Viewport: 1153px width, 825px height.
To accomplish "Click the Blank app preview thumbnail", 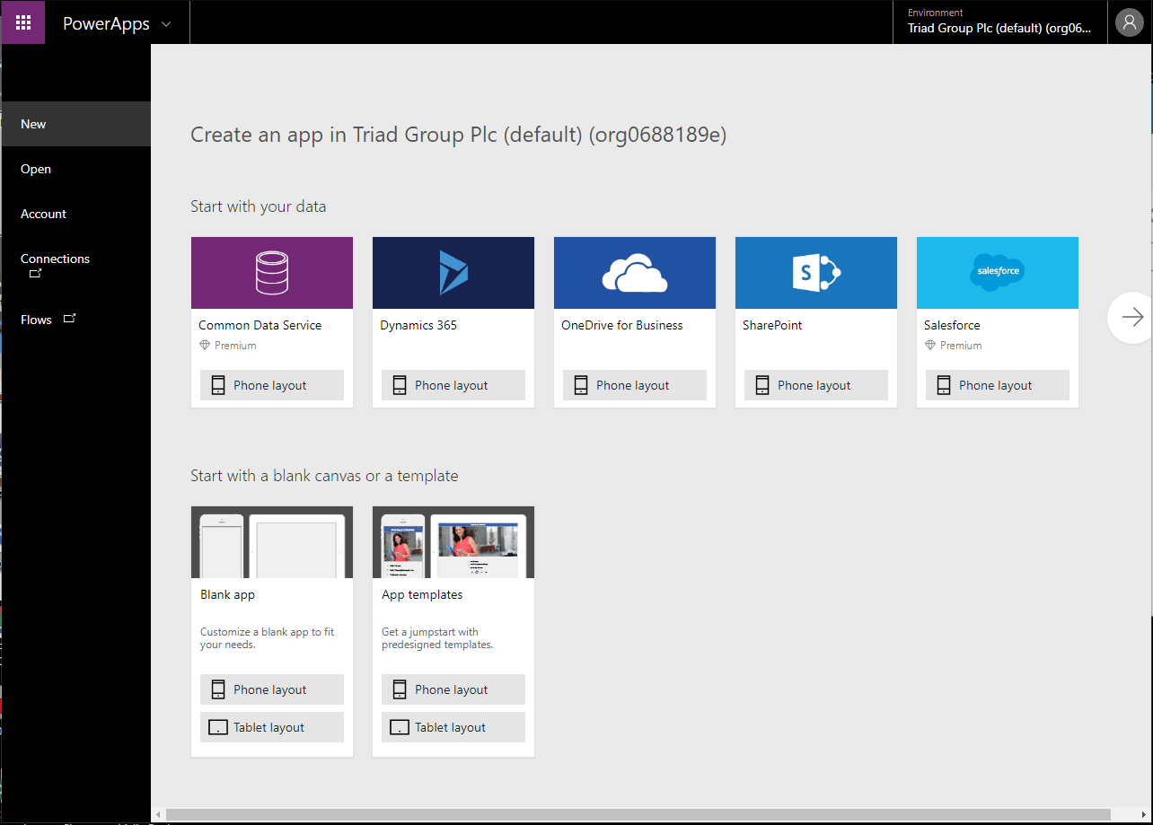I will (272, 542).
